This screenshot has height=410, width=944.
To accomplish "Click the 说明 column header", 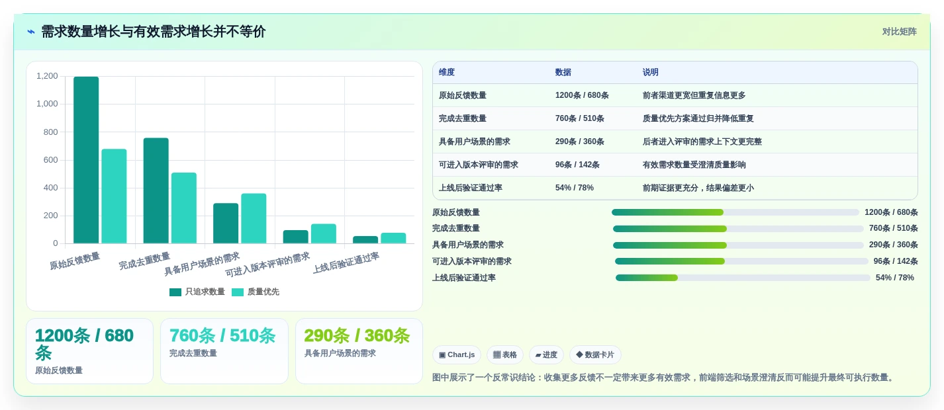I will pos(651,73).
